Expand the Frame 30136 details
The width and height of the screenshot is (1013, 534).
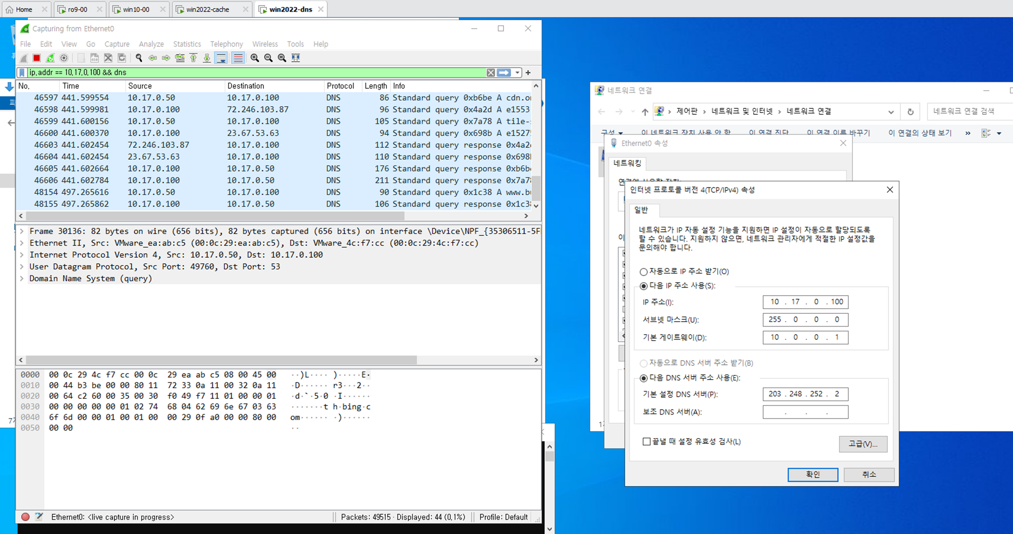[22, 231]
